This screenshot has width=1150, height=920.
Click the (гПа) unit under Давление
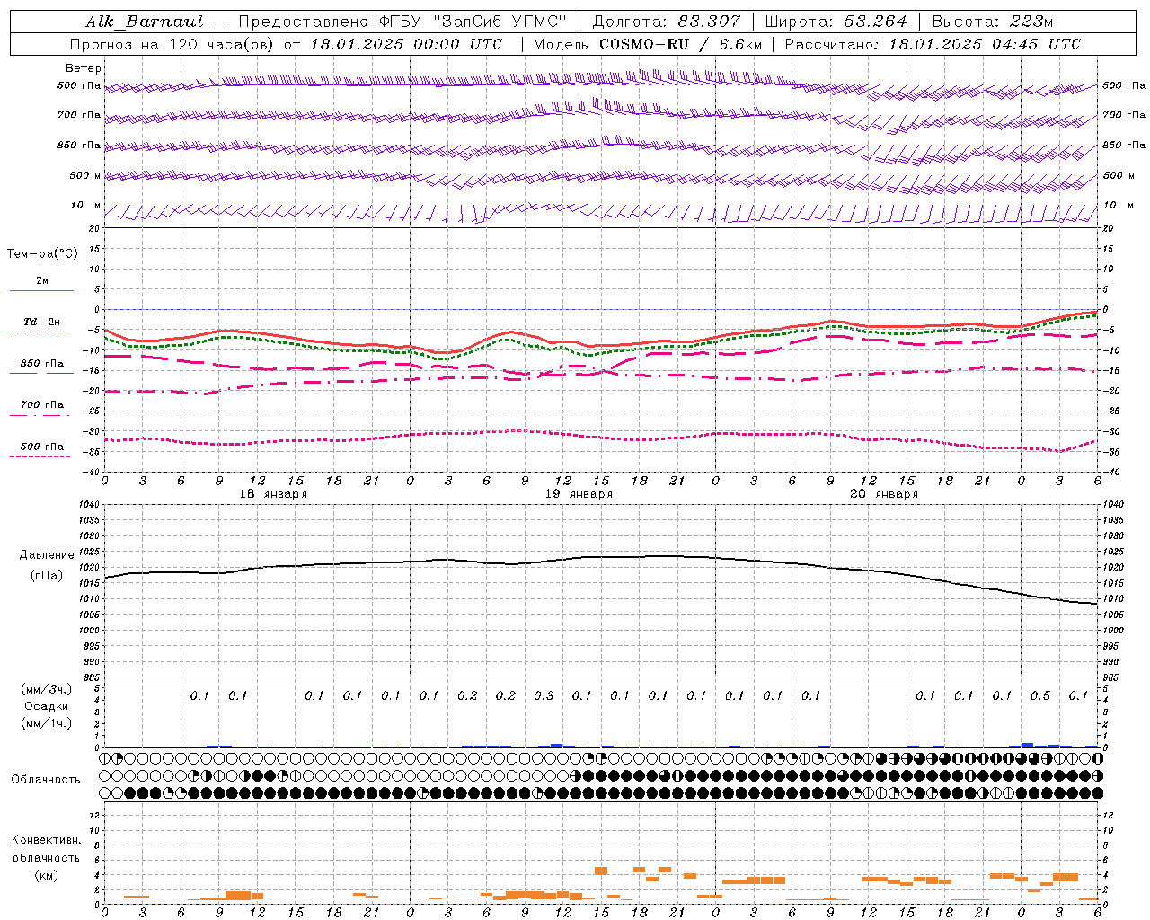[x=47, y=575]
